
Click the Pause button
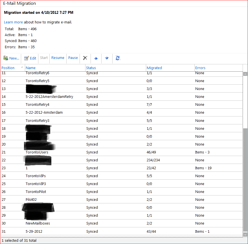coord(73,58)
